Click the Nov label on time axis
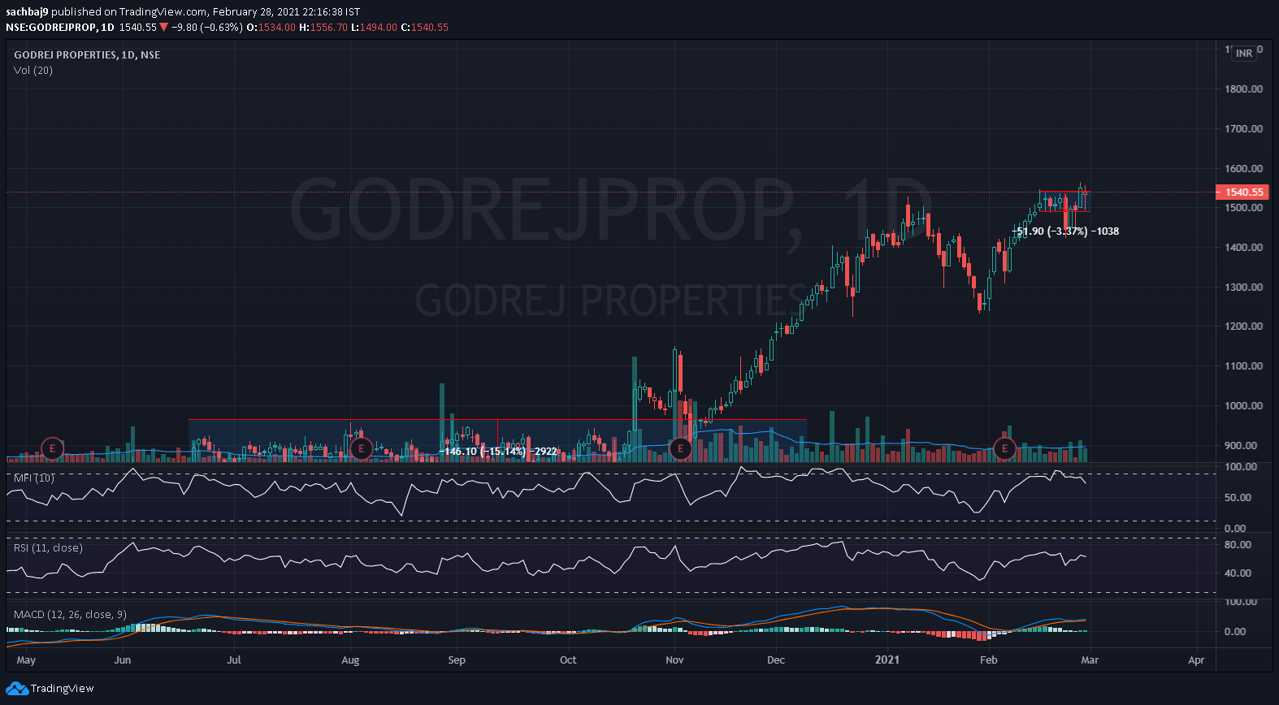 (674, 660)
